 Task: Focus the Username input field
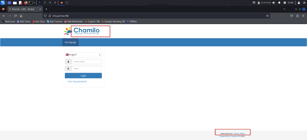tap(87, 62)
